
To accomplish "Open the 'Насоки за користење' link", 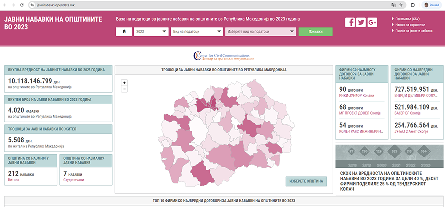I will pyautogui.click(x=408, y=24).
